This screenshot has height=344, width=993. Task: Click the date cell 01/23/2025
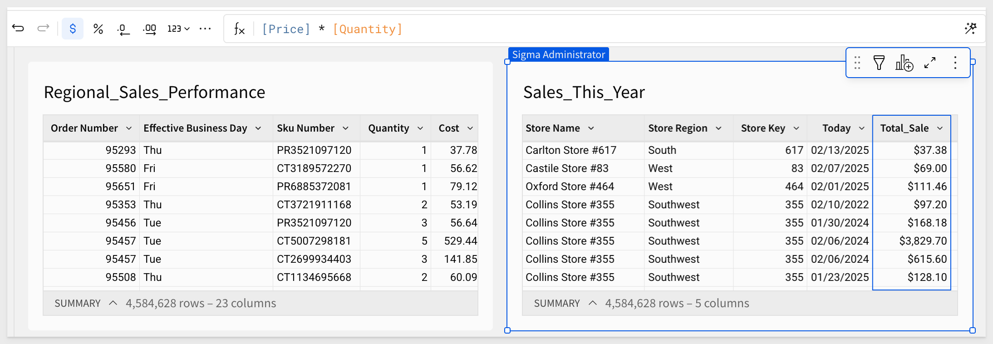pyautogui.click(x=840, y=277)
